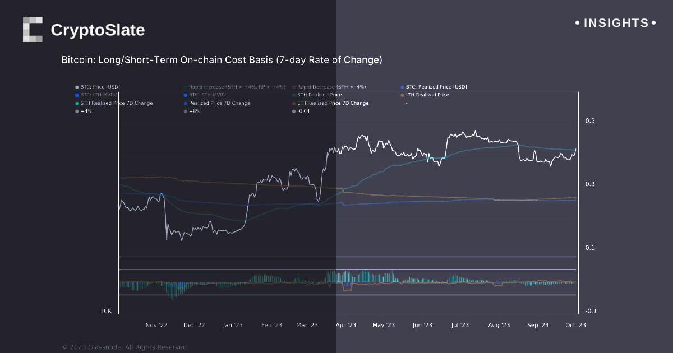Viewport: 673px width, 353px height.
Task: Click the Apr '23 x-axis date label
Action: [345, 325]
